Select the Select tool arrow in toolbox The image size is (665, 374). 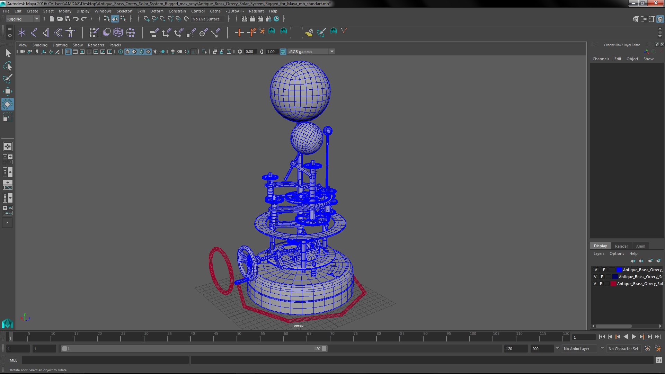pyautogui.click(x=8, y=53)
